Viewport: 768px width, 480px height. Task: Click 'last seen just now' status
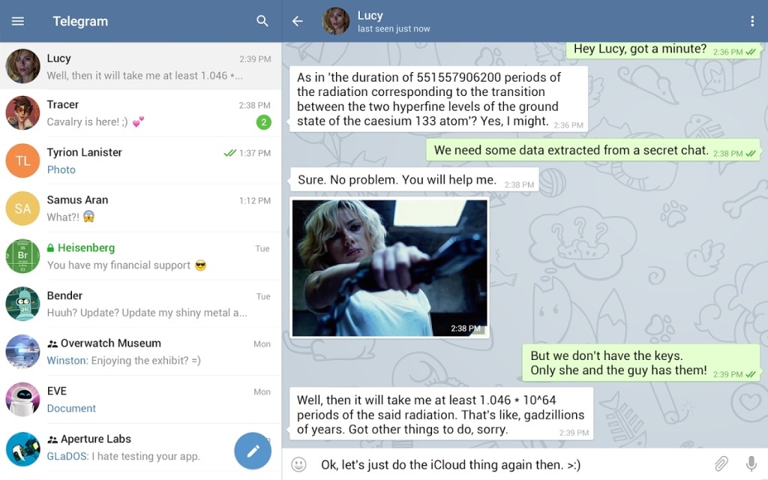(x=394, y=29)
